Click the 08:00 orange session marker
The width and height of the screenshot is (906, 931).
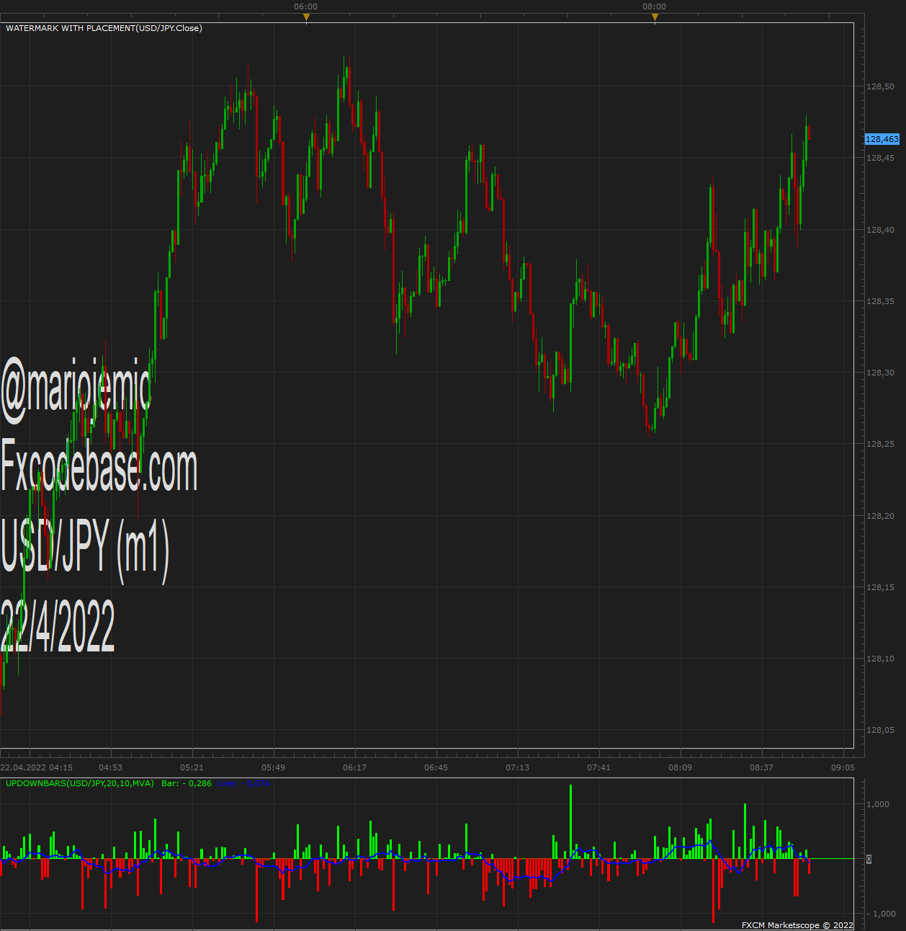point(655,17)
